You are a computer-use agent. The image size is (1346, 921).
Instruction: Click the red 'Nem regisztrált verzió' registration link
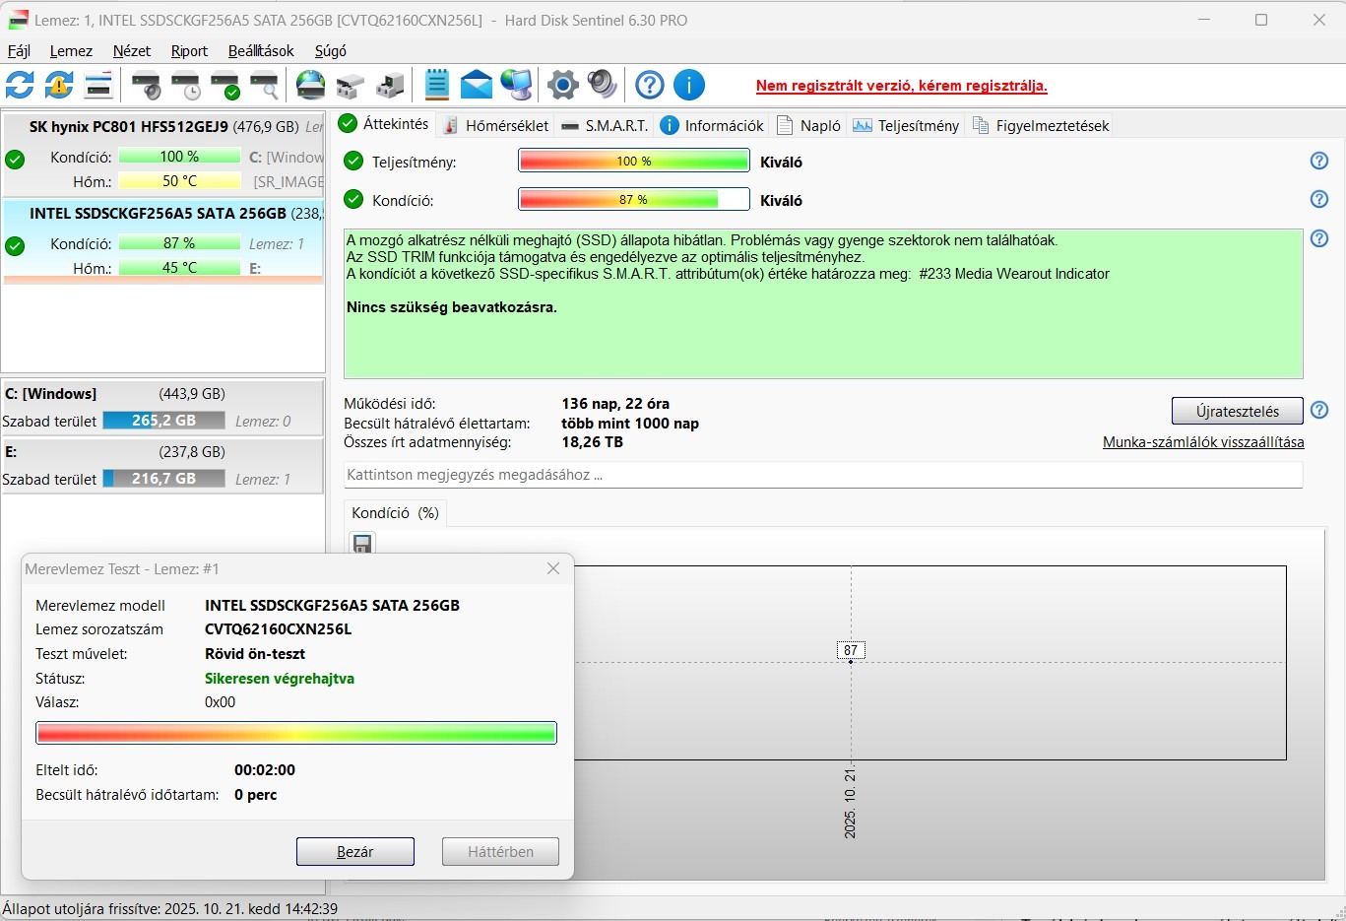[x=902, y=86]
